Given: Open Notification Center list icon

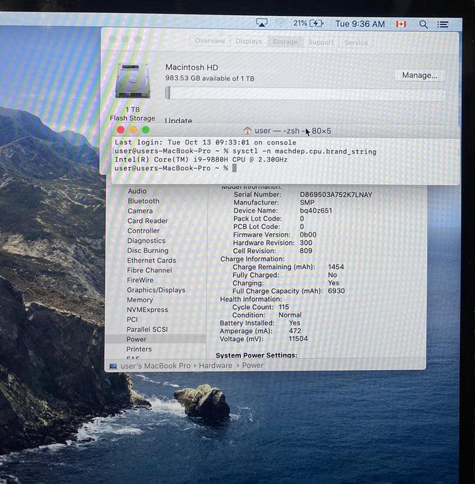Looking at the screenshot, I should [x=442, y=24].
